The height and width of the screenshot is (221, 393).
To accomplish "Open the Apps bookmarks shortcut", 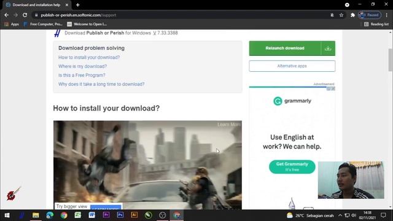I will click(x=12, y=24).
